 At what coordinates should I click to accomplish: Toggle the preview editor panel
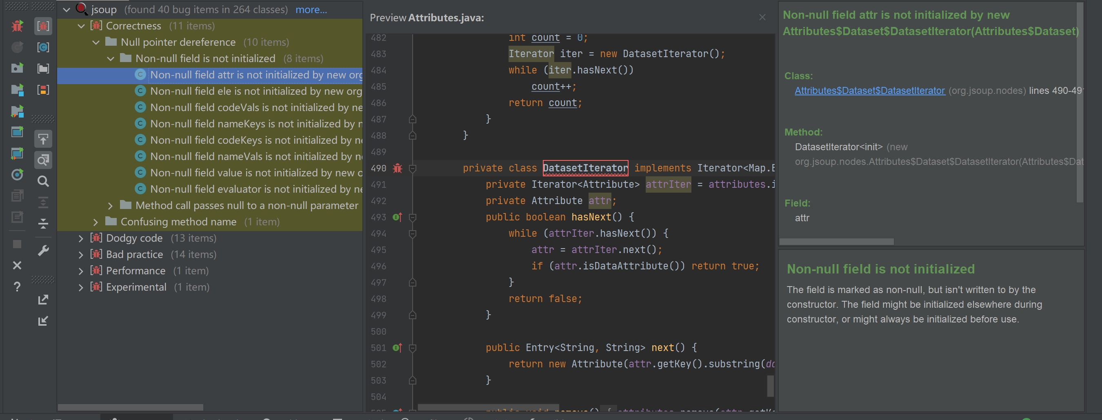point(43,160)
